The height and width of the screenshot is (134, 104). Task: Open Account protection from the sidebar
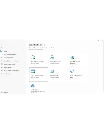(x=9, y=58)
